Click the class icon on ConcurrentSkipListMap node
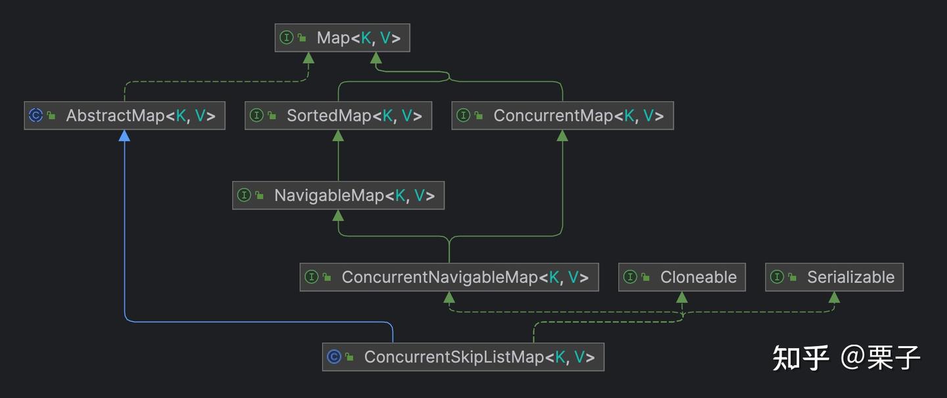The image size is (947, 398). [x=335, y=357]
